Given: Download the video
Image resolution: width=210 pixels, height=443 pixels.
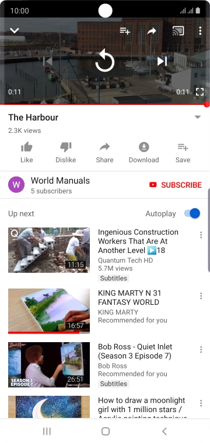Looking at the screenshot, I should pos(143,153).
